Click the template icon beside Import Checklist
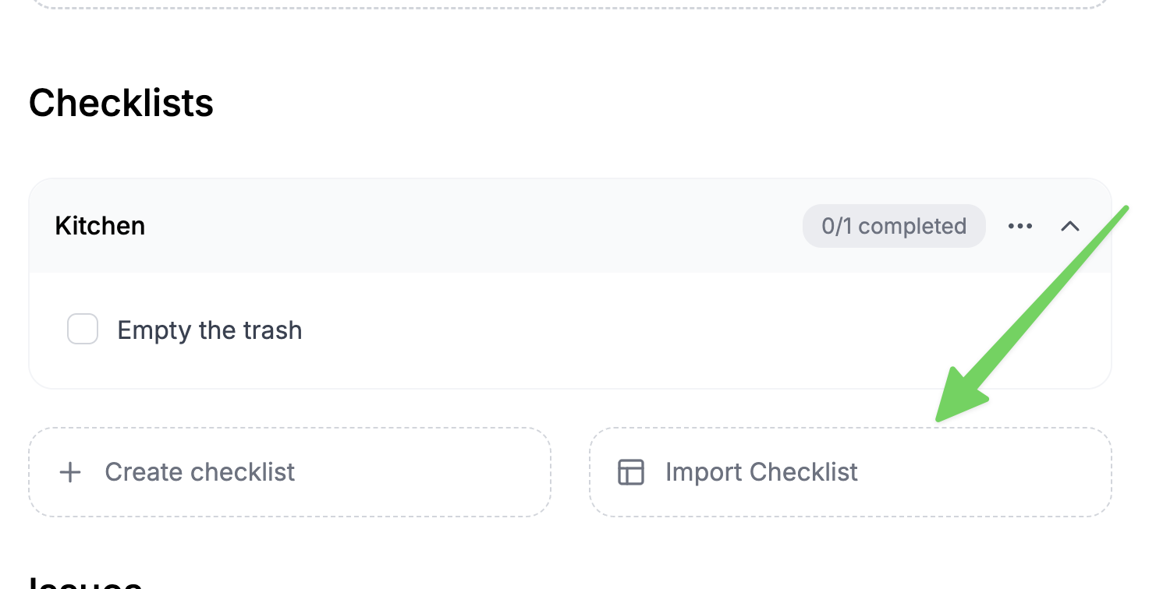This screenshot has height=589, width=1156. click(x=631, y=472)
